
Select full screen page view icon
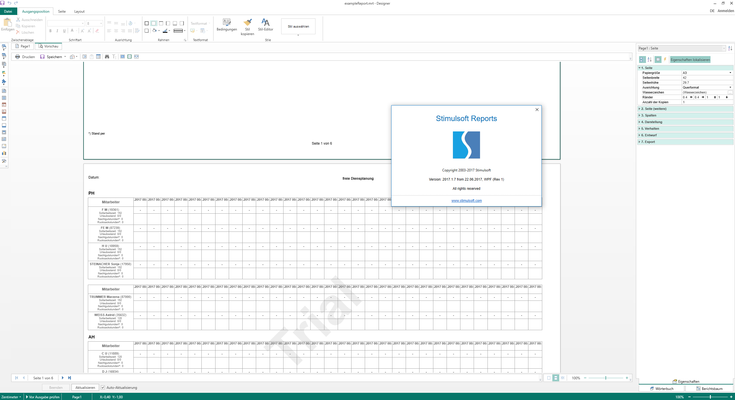122,57
